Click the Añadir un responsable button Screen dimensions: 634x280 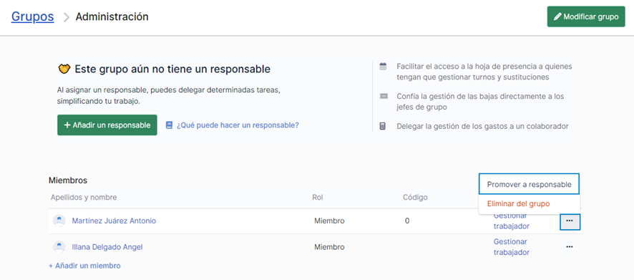click(x=107, y=125)
